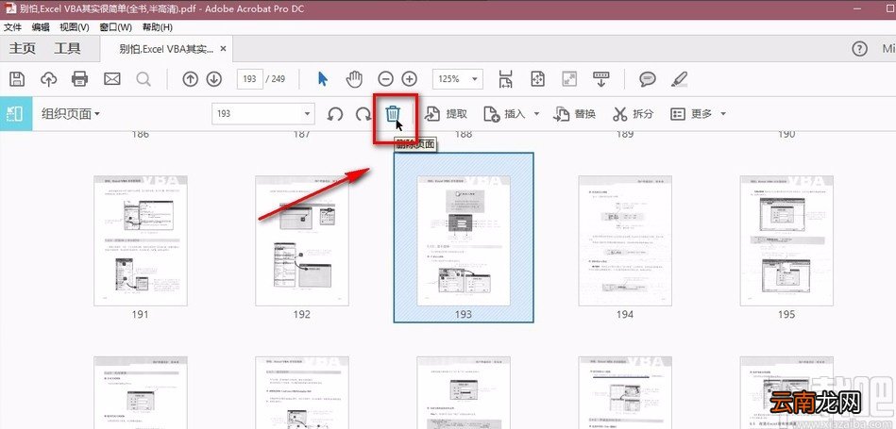The height and width of the screenshot is (429, 896).
Task: Open the 帮助(H) menu
Action: pos(157,26)
